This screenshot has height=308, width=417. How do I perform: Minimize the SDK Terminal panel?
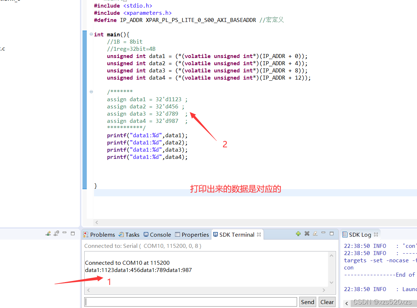pos(323,233)
